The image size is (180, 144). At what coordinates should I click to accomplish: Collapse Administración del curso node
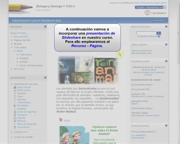12,84
